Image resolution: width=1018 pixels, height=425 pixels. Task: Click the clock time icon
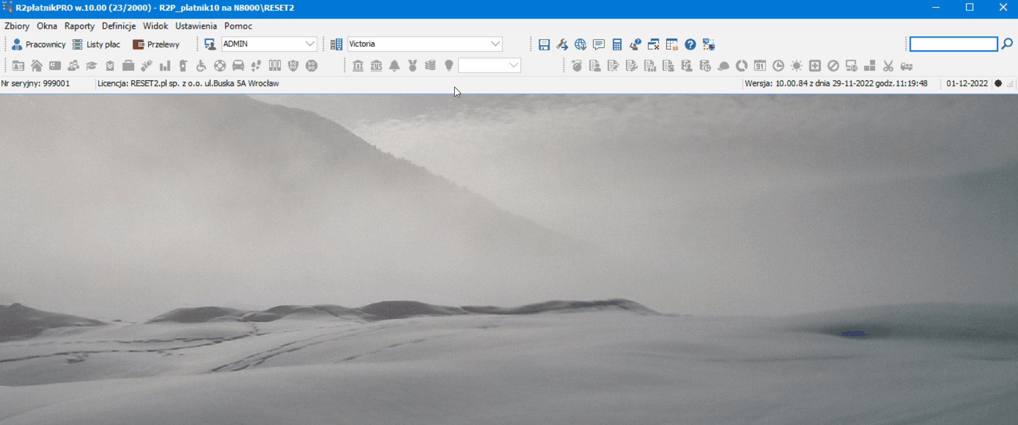pos(778,66)
